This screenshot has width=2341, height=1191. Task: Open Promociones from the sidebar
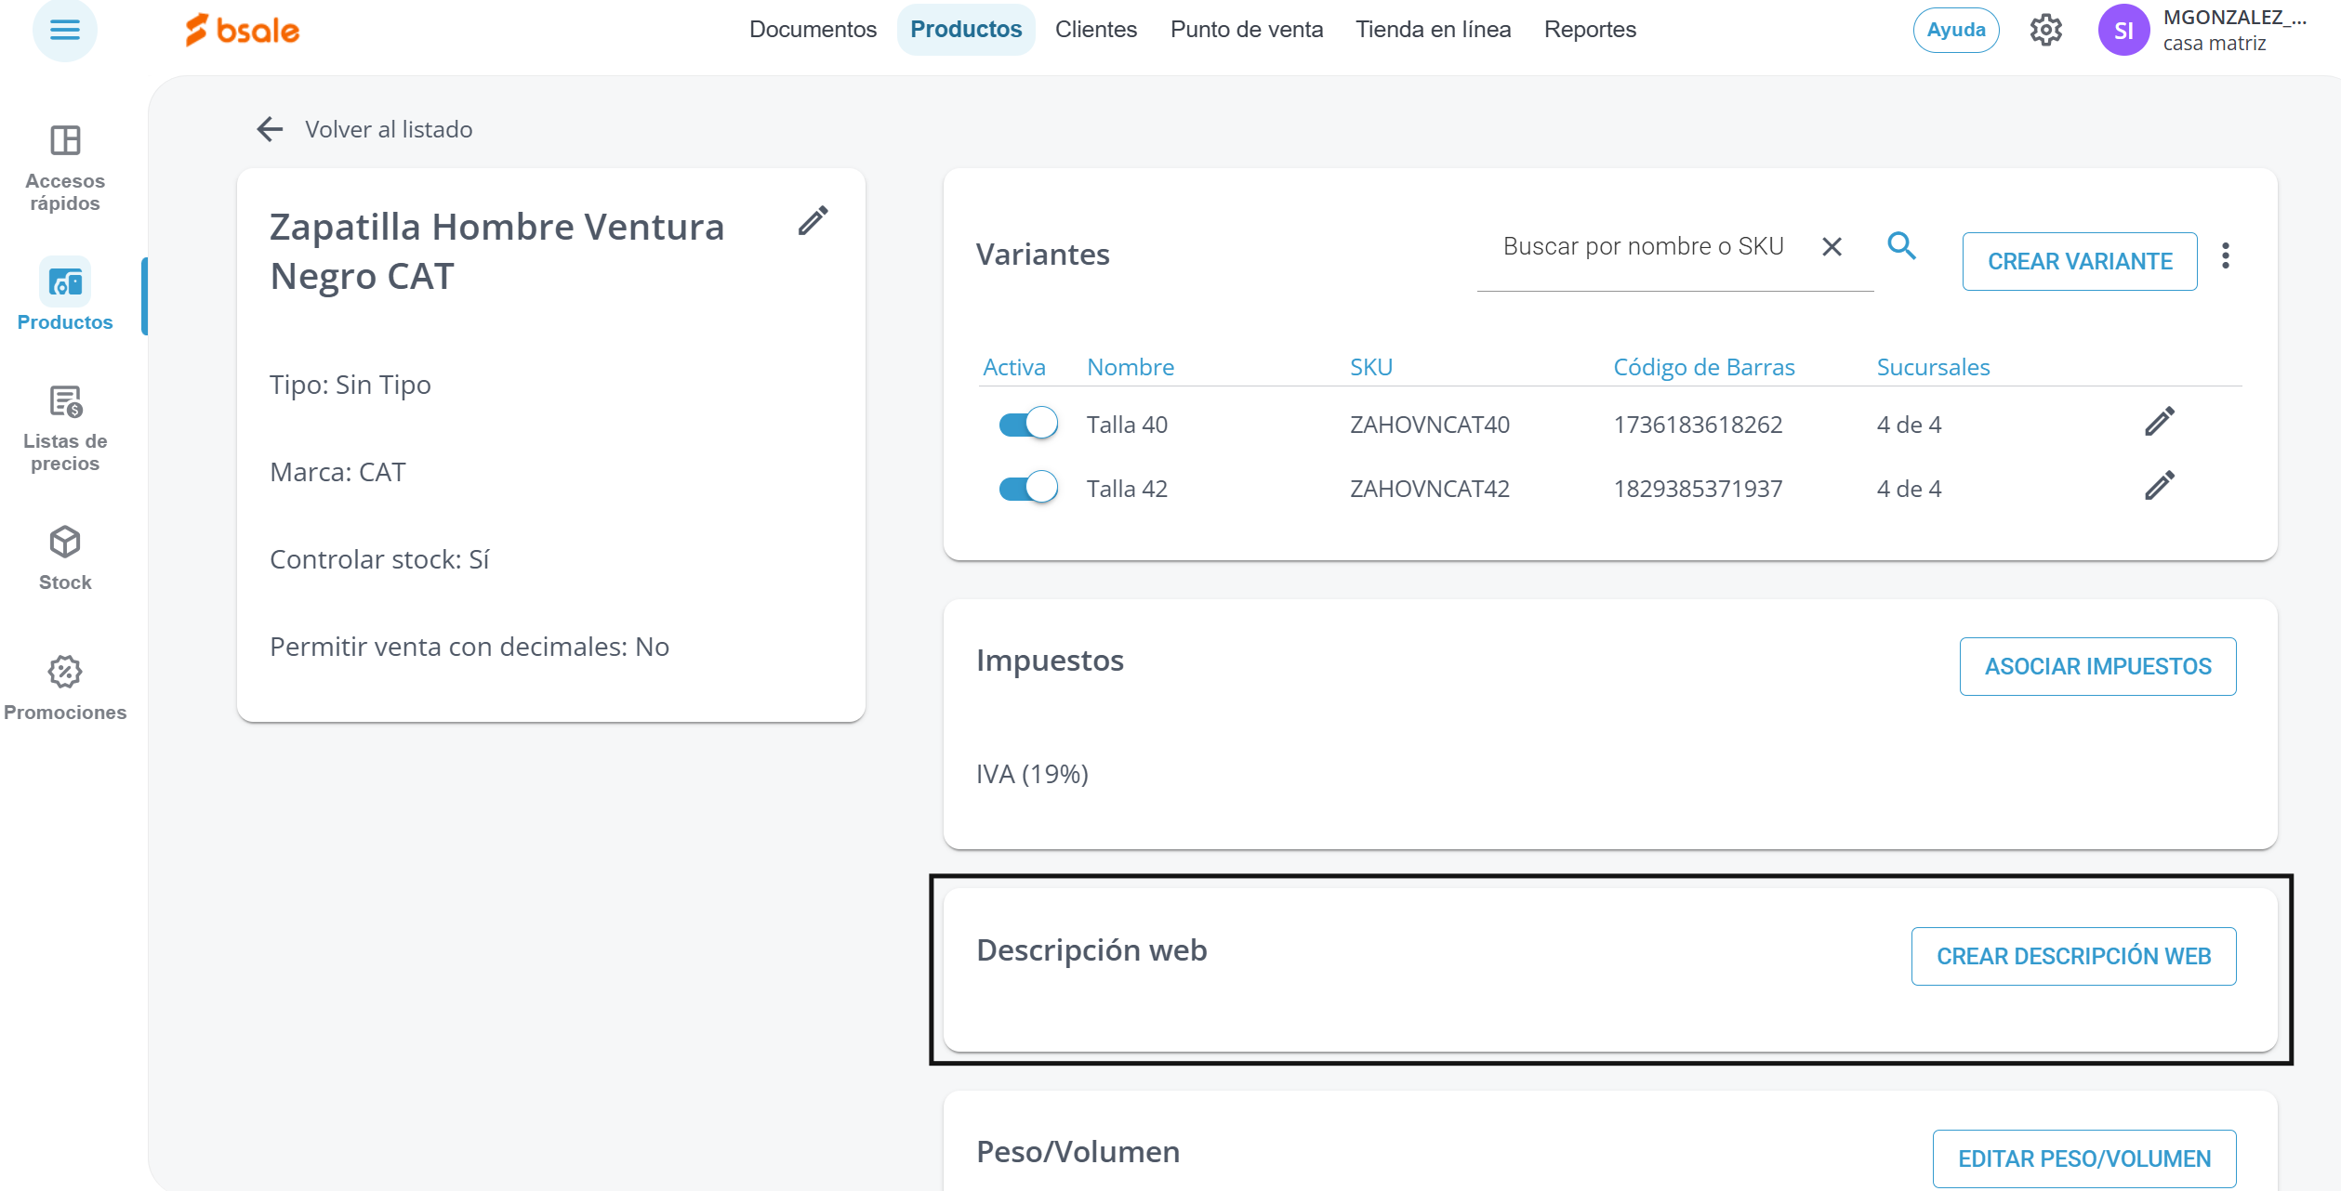[65, 687]
